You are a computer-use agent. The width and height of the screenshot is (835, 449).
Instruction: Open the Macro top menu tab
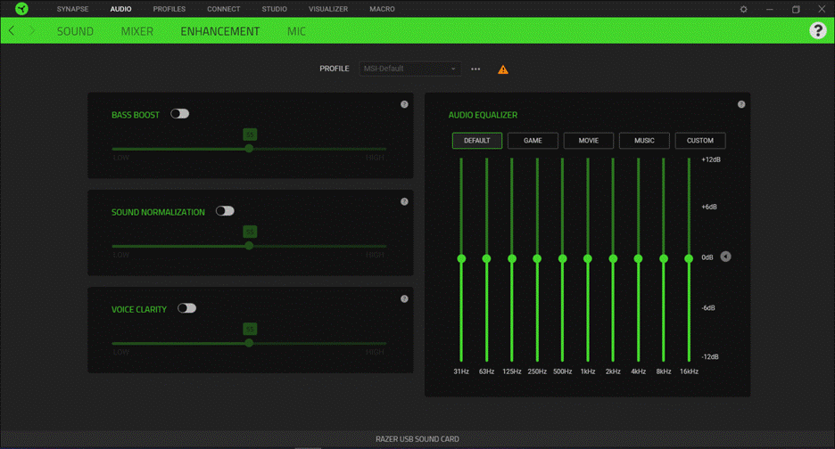point(383,9)
